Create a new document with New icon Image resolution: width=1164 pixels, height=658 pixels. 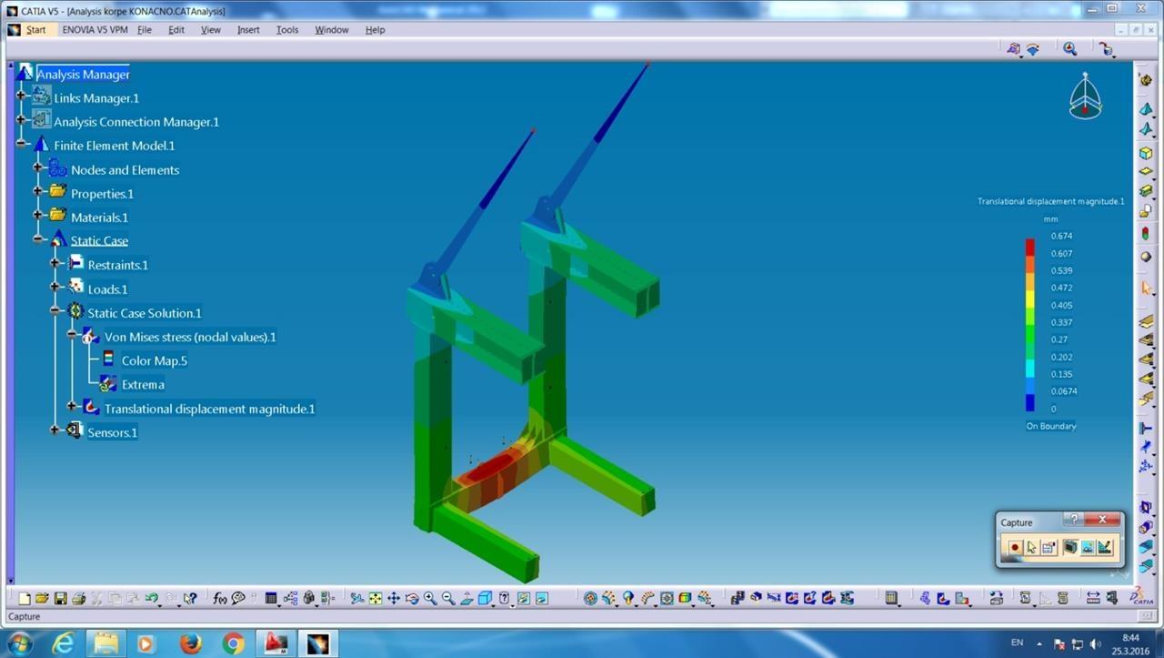tap(25, 598)
